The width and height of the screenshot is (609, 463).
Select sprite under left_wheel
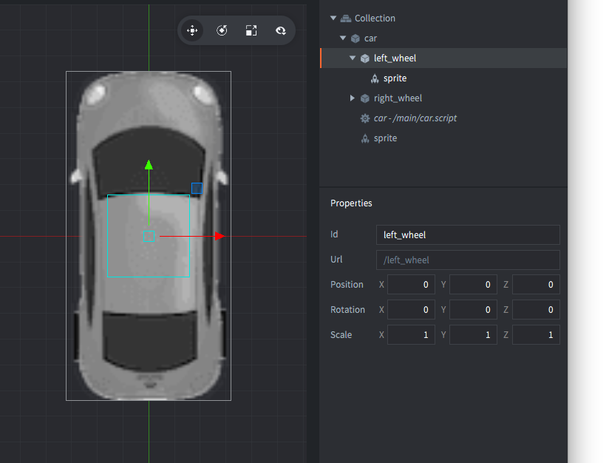(443, 78)
